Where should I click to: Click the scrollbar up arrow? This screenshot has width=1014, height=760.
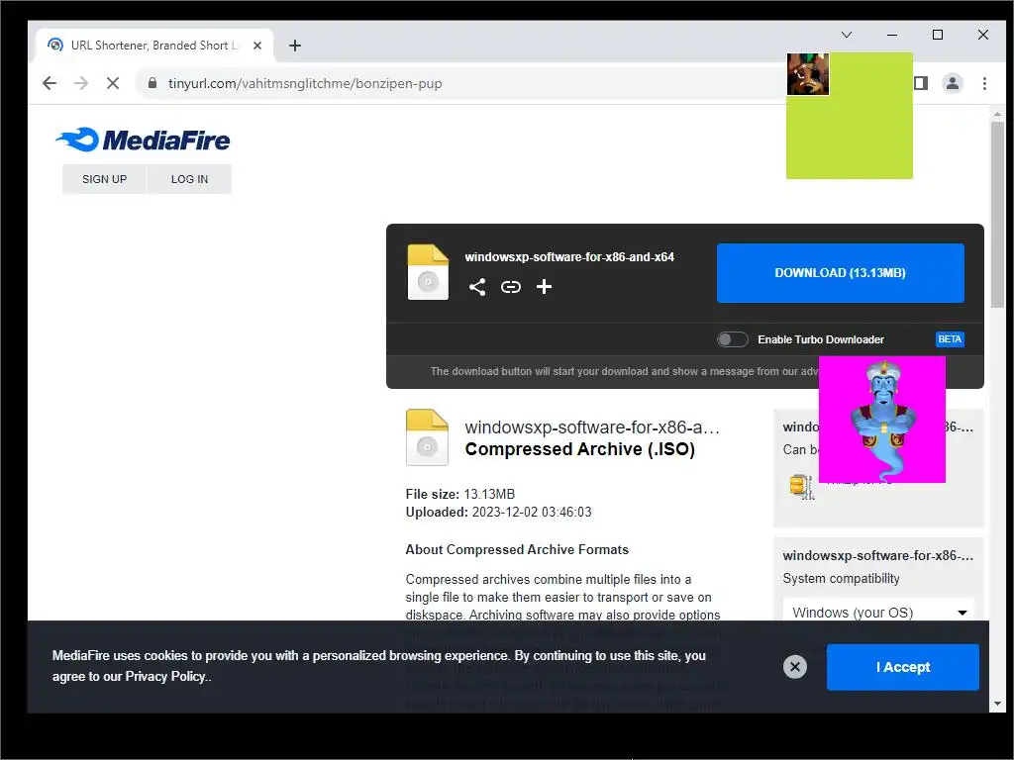(997, 114)
